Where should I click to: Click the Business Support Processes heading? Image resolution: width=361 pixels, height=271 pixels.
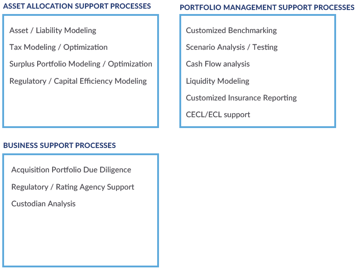[59, 146]
